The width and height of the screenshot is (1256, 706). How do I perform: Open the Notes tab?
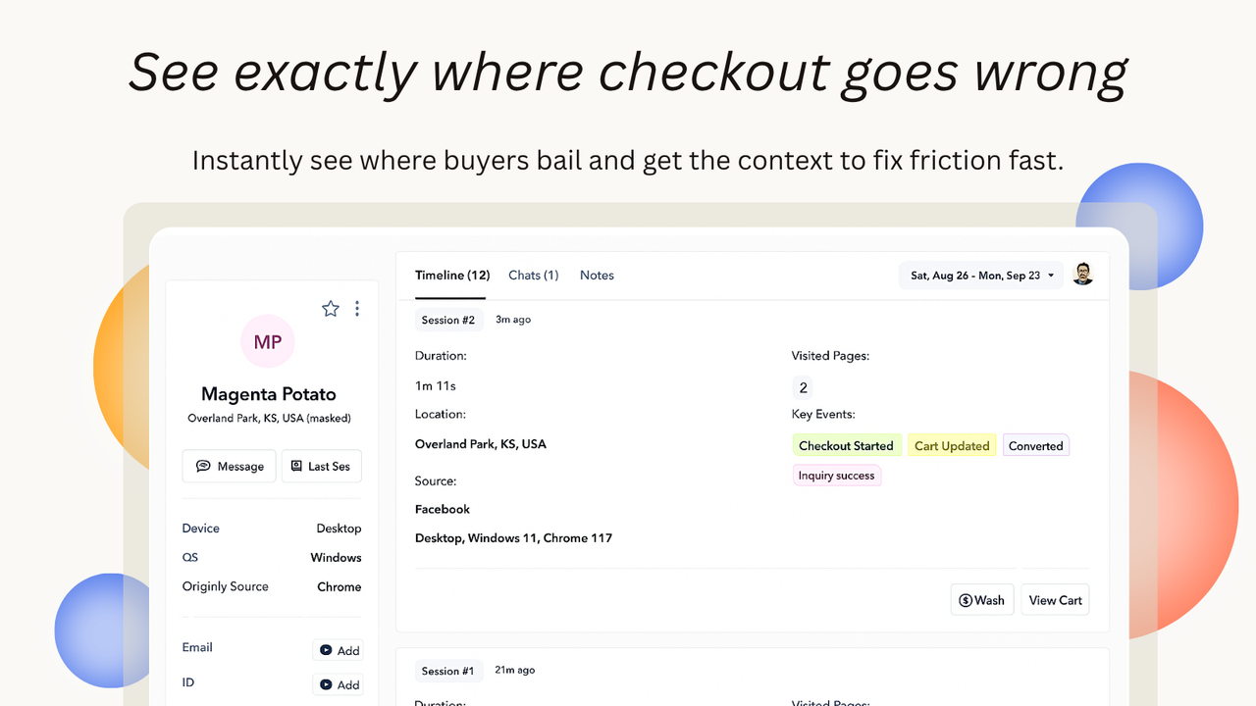[x=597, y=276]
